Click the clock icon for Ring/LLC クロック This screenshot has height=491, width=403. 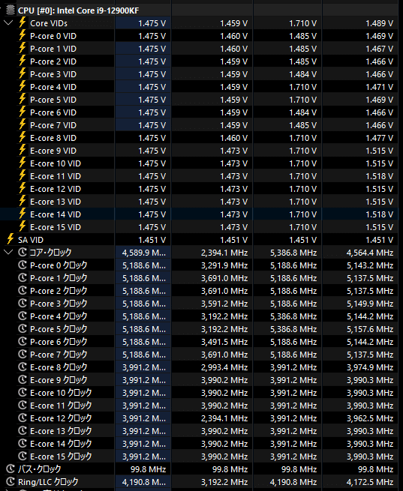(x=11, y=481)
